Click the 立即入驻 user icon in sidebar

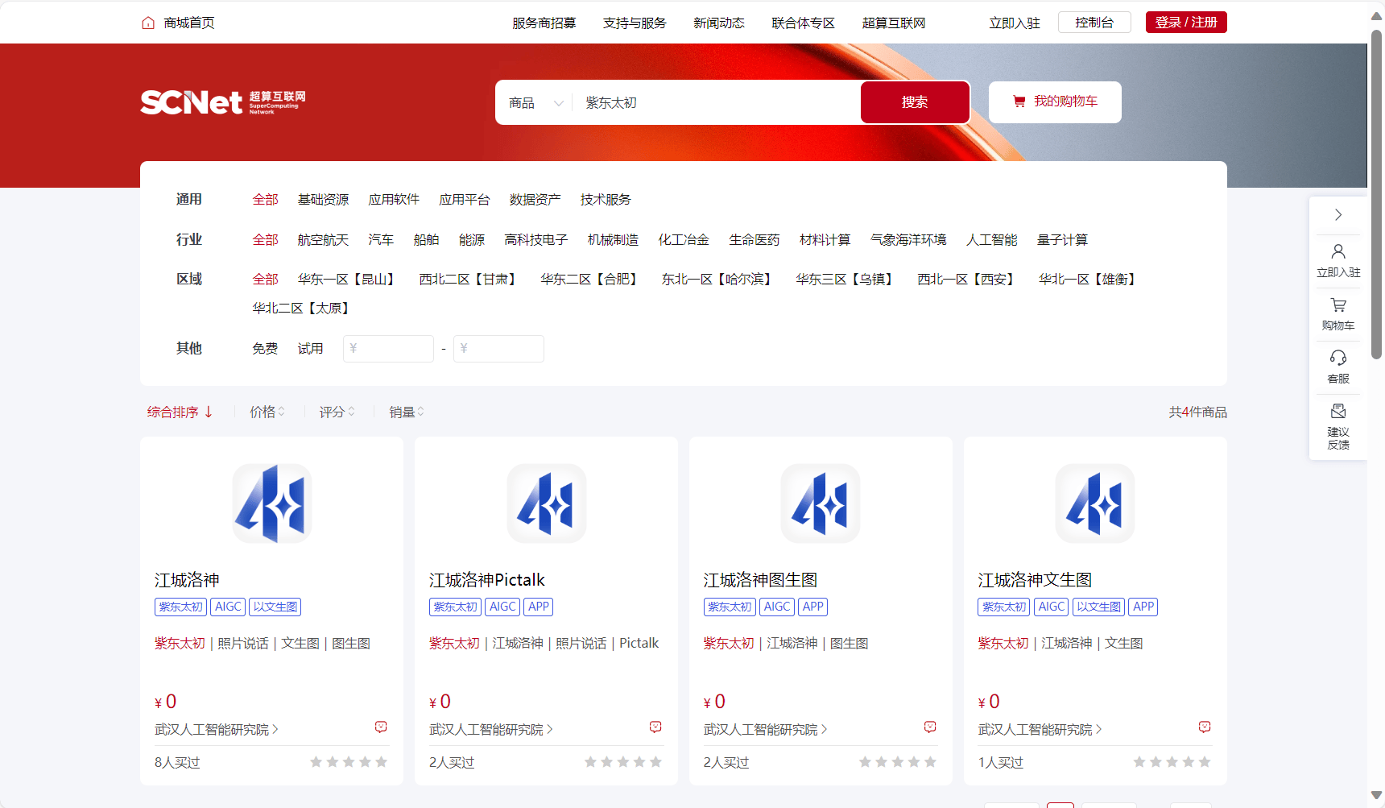1338,251
